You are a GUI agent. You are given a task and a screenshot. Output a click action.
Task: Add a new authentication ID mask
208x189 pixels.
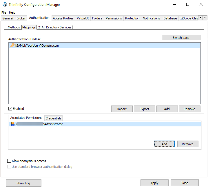(x=167, y=109)
